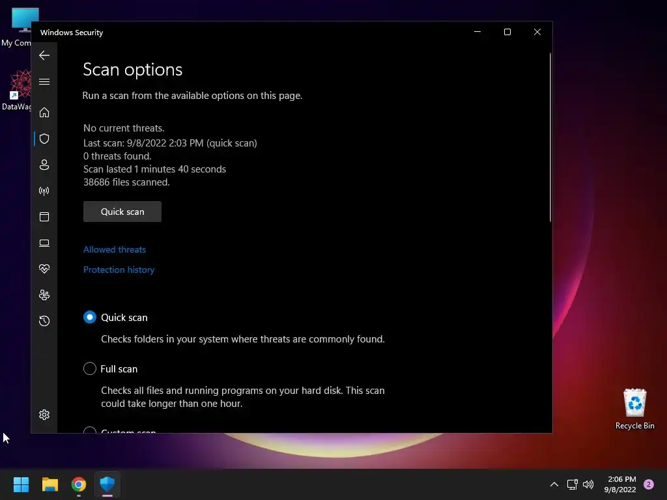
Task: Open the network status tray icon
Action: click(x=572, y=484)
